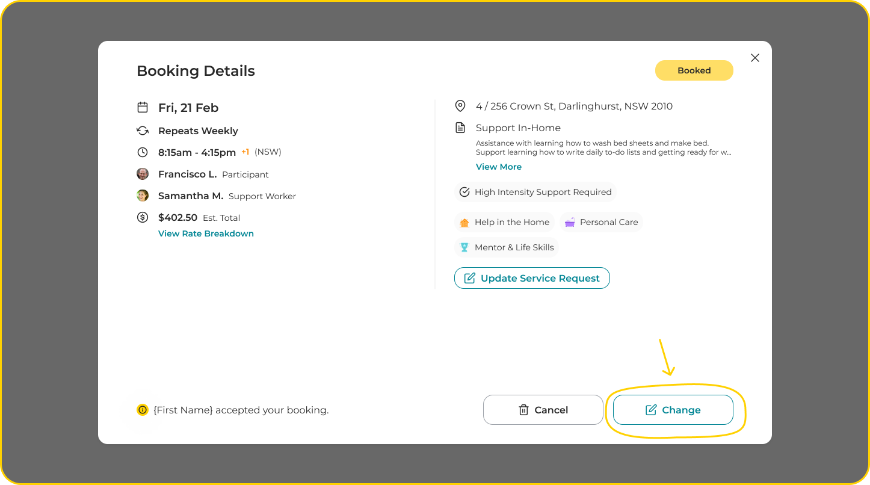870x485 pixels.
Task: Click the calendar icon beside Fri, 21 Feb
Action: [143, 108]
